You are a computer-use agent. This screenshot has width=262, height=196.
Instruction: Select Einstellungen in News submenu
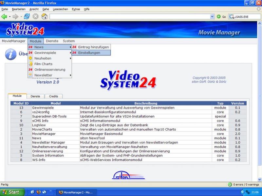point(91,53)
